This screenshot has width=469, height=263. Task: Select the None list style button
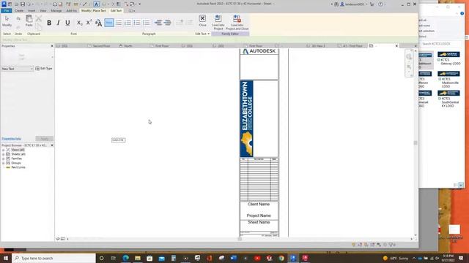[x=109, y=23]
